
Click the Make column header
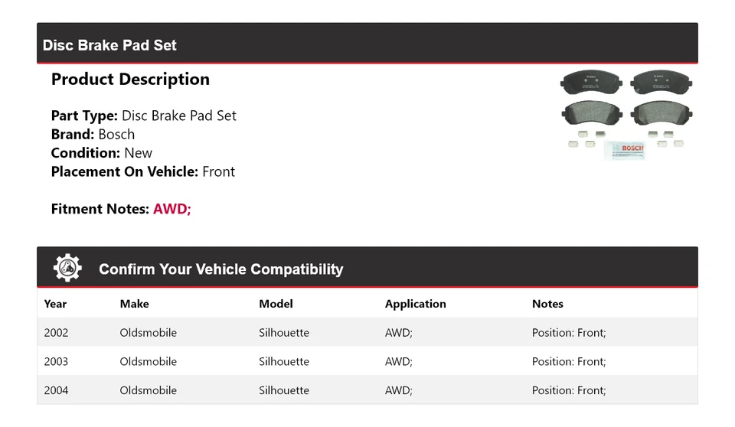pos(134,304)
